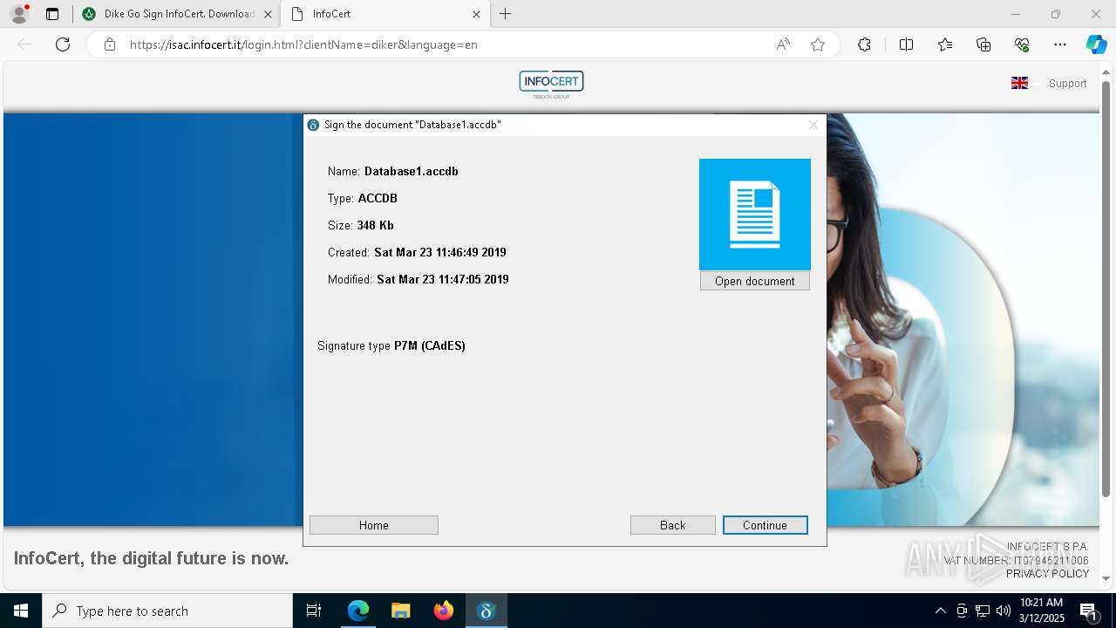Switch to Dike Go Sign InfoCert tab

point(177,14)
